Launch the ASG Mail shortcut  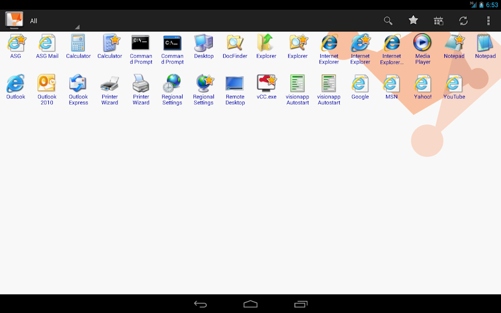point(47,46)
